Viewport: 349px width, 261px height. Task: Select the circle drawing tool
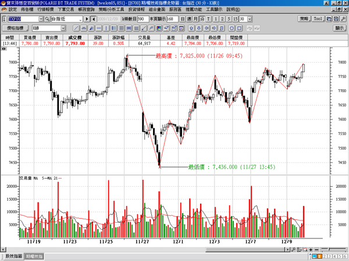232,28
